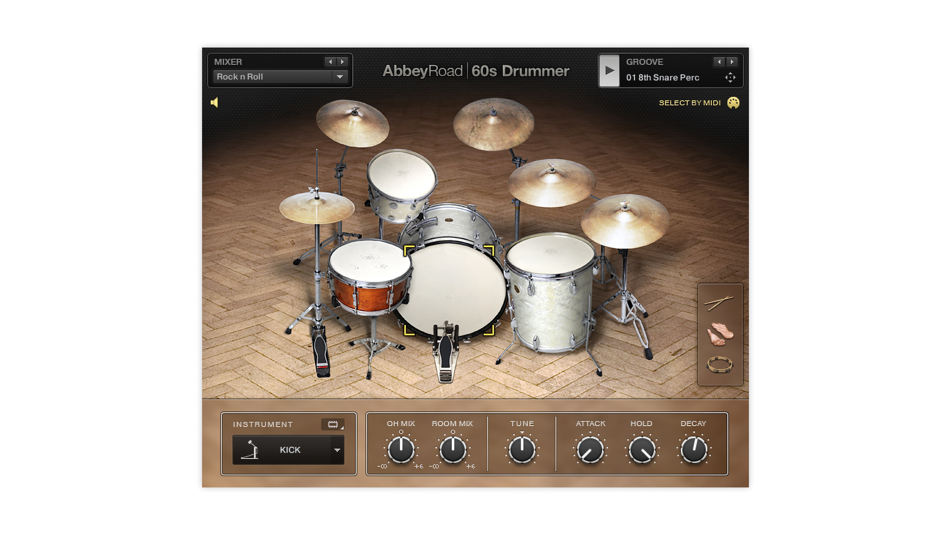This screenshot has width=951, height=535.
Task: Select the hand claps icon
Action: 720,334
